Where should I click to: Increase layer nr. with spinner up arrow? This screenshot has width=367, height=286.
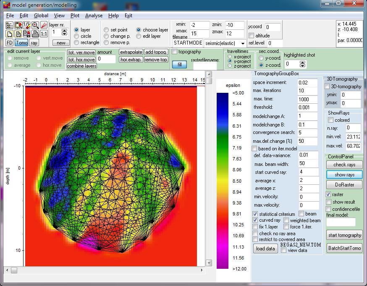[65, 30]
